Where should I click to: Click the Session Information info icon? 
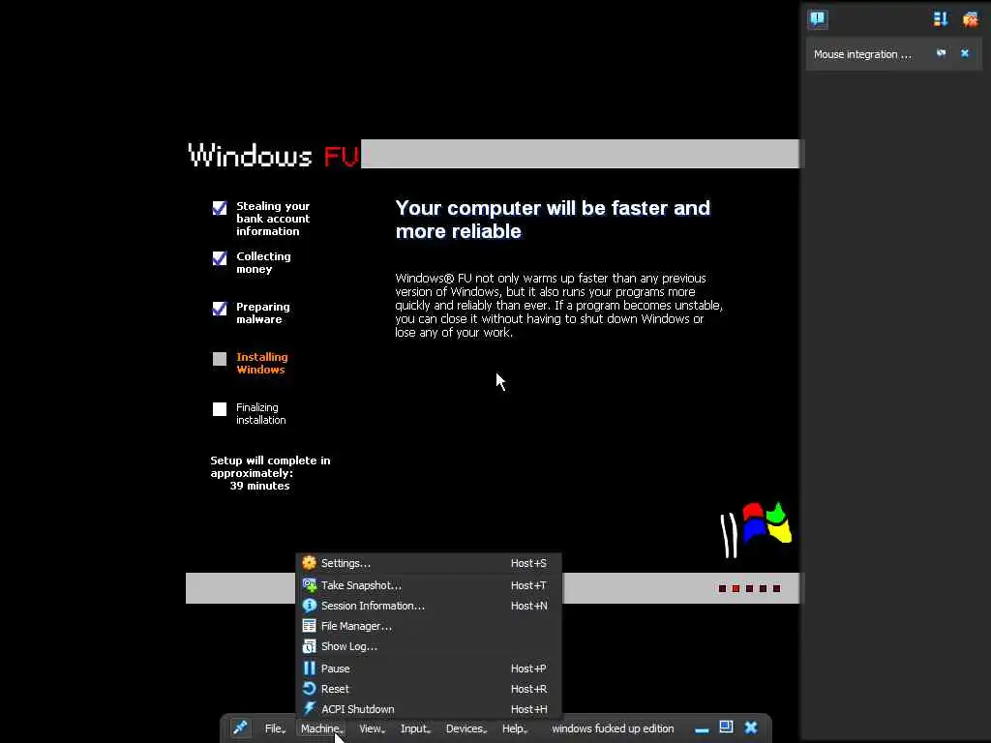click(309, 606)
